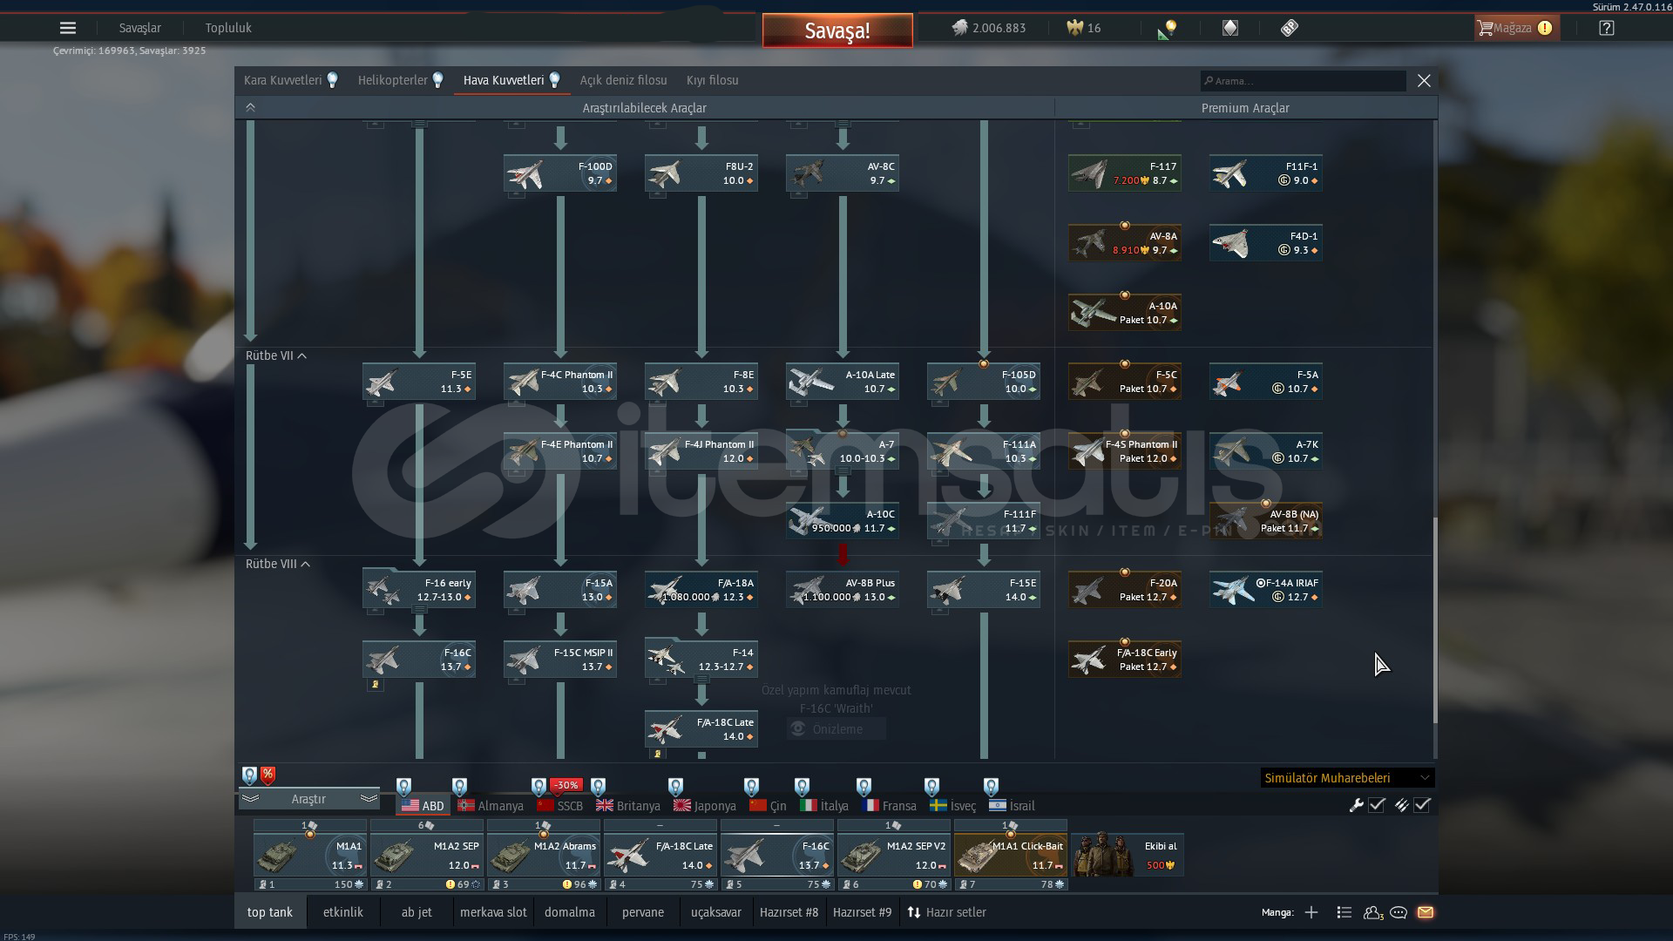Image resolution: width=1673 pixels, height=941 pixels.
Task: Select the A-10A Paket aircraft
Action: (x=1125, y=313)
